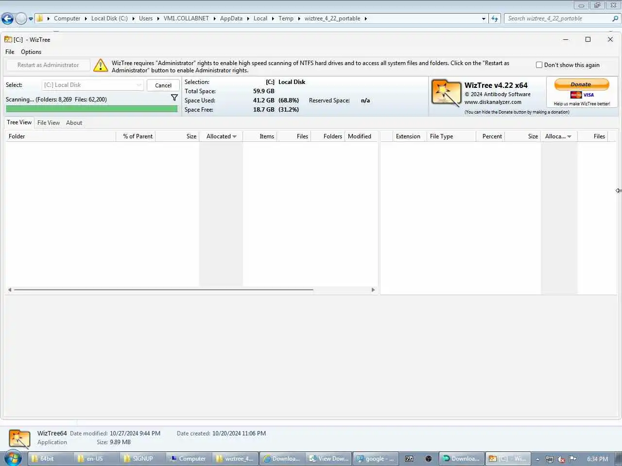Expand breadcrumb arrow after wiztree_4_22_portable

[366, 18]
